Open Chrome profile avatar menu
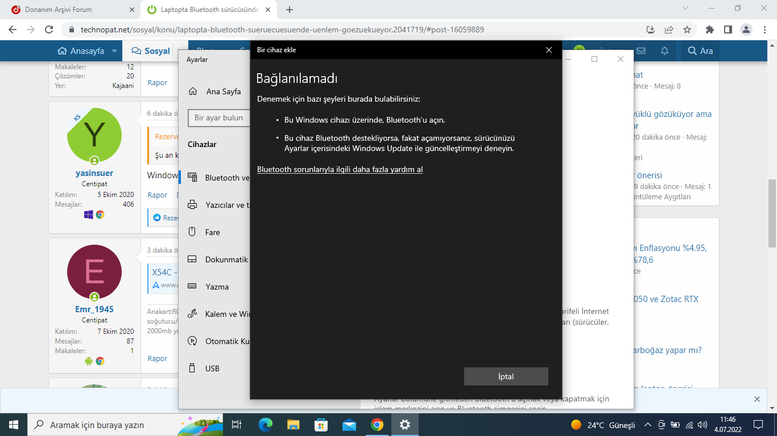777x436 pixels. tap(746, 30)
